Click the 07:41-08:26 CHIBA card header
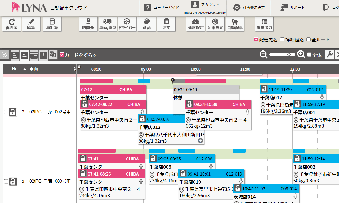 (x=111, y=174)
